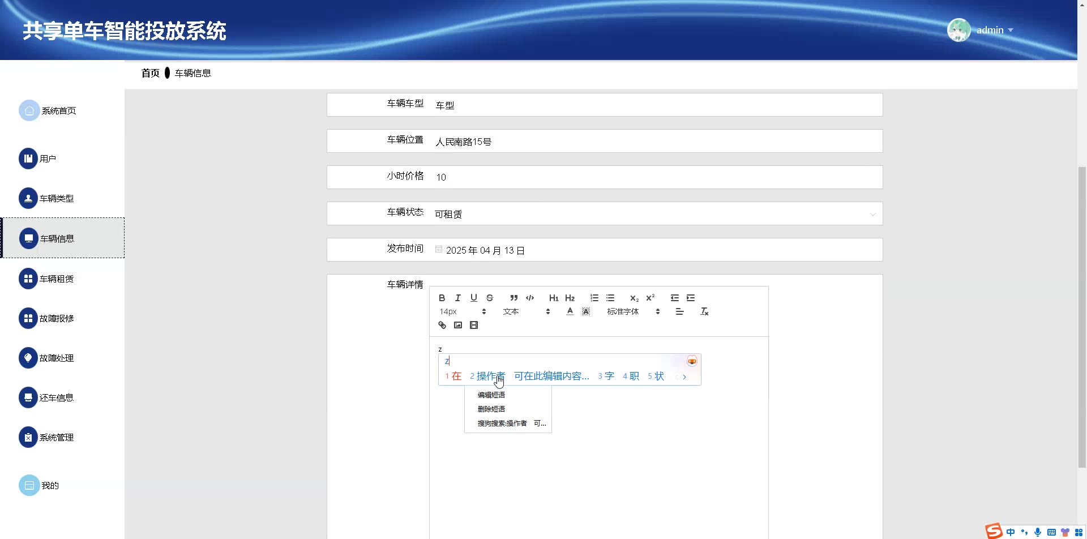Screen dimensions: 1087x539
Task: Toggle bold formatting in the editor
Action: 442,298
